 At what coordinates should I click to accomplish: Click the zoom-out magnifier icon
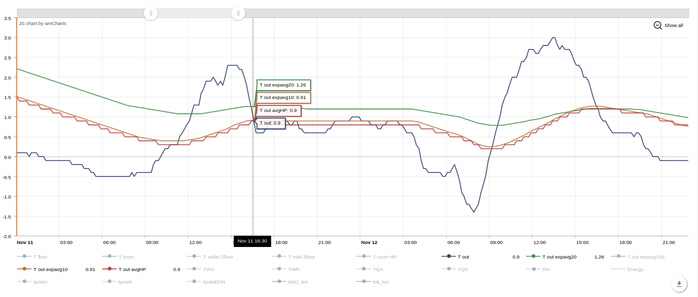(657, 25)
